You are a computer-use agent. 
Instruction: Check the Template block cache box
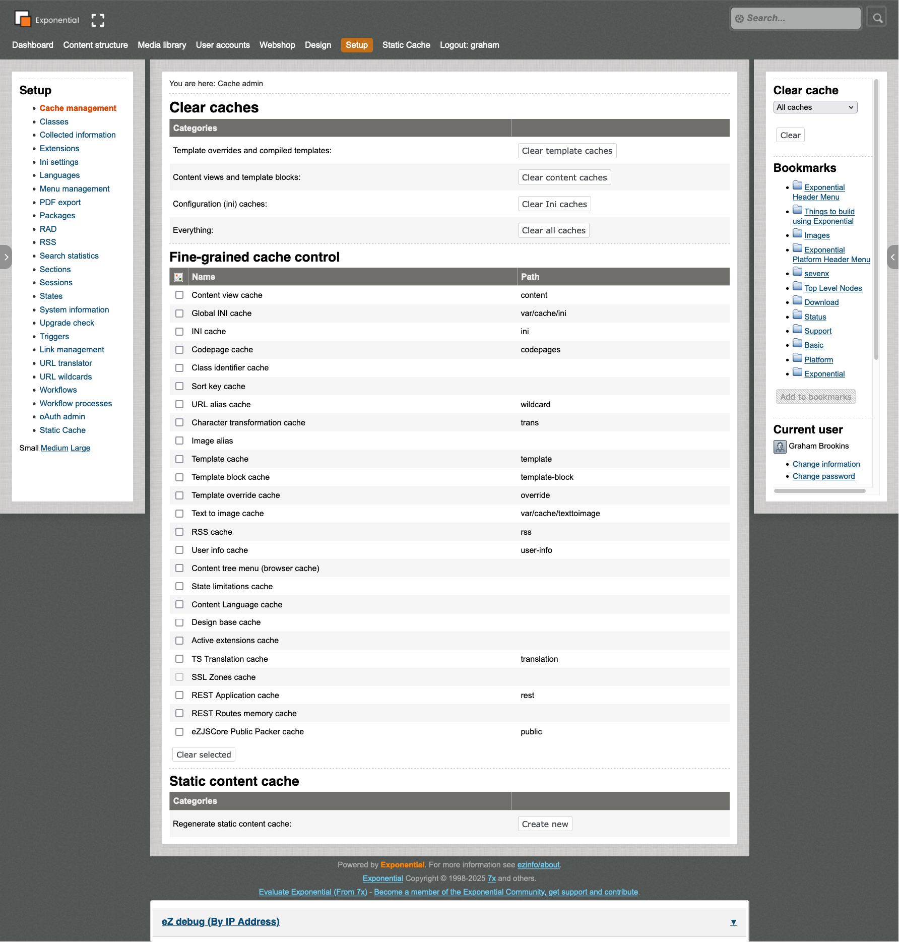pyautogui.click(x=179, y=477)
